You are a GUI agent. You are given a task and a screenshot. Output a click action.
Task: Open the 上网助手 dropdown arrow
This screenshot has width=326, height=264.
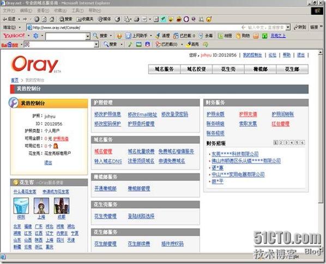151,36
